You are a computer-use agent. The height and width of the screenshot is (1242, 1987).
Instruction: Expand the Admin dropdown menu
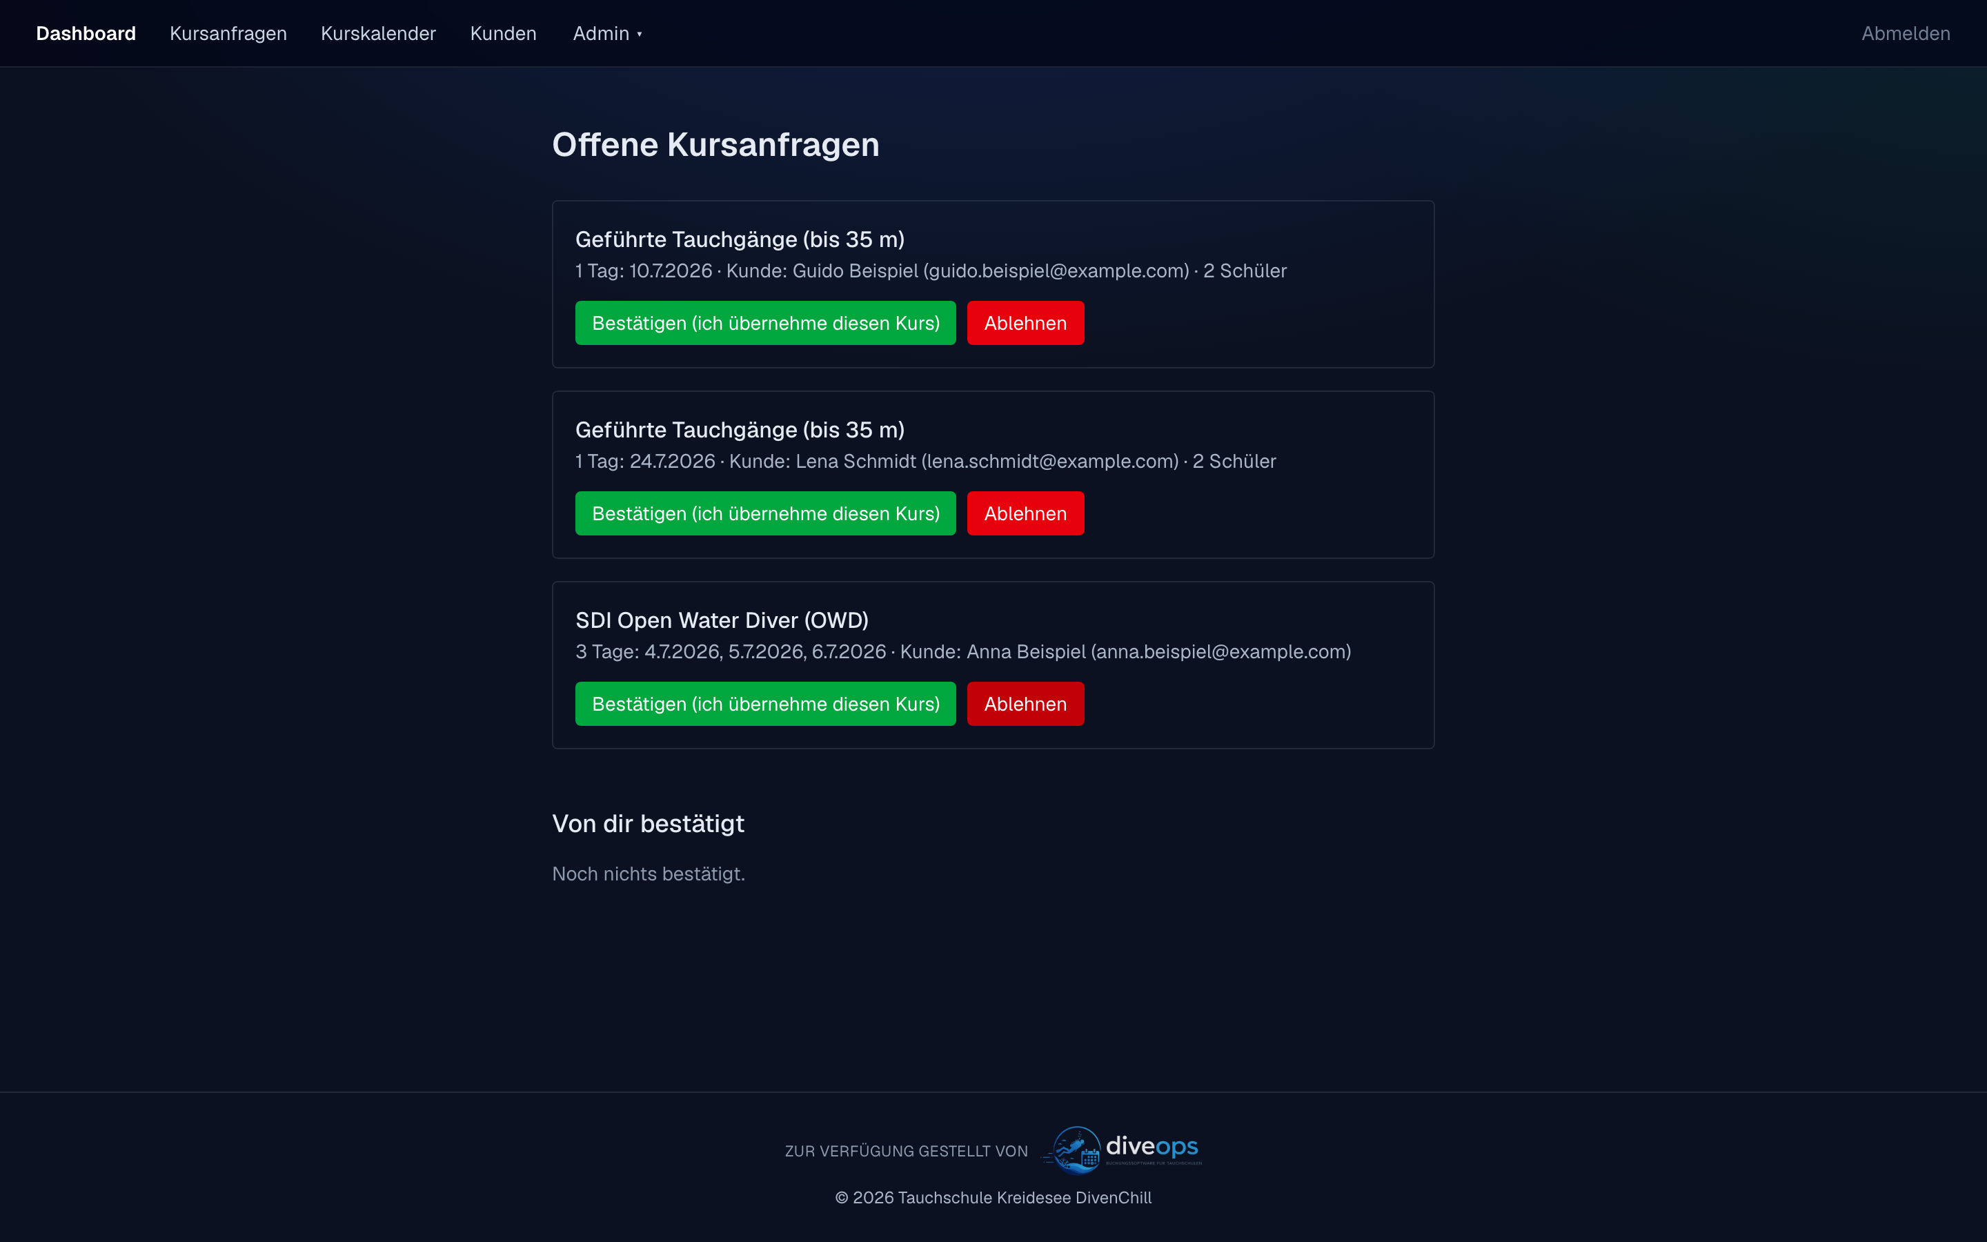point(608,34)
